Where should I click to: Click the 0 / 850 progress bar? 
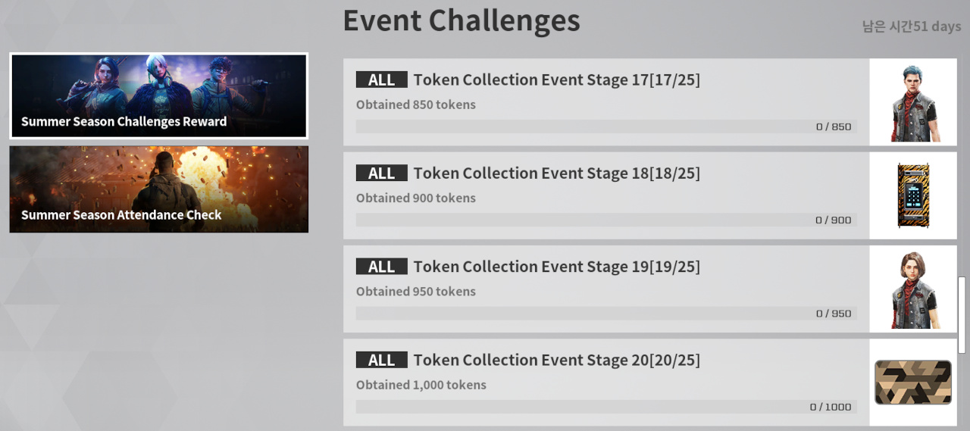pyautogui.click(x=606, y=126)
